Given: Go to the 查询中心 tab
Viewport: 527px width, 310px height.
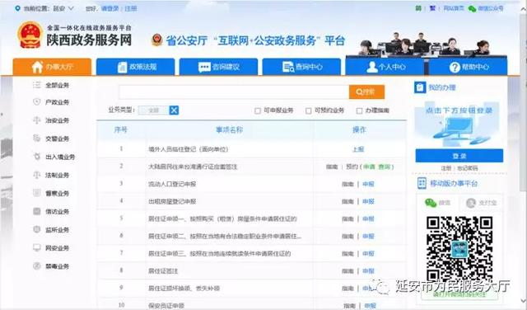Looking at the screenshot, I should tap(301, 67).
